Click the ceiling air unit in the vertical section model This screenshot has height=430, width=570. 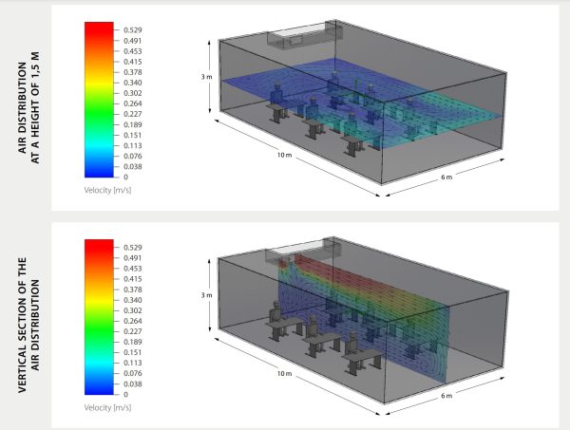[304, 251]
